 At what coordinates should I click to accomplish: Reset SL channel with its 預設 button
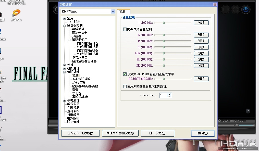pos(201,59)
